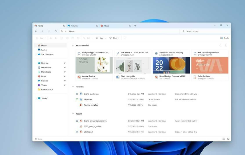The width and height of the screenshot is (245, 155).
Task: Click the Share toolbar icon
Action: 73,38
